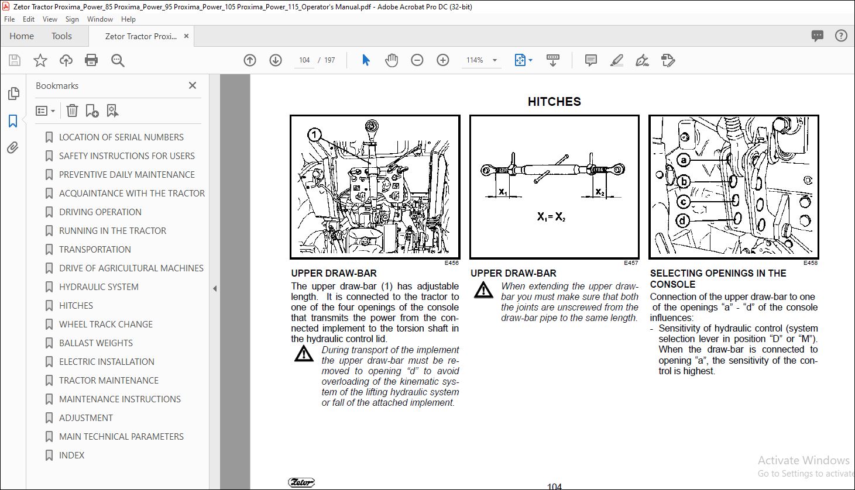Click the cloud upload share icon
Viewport: 855px width, 490px height.
66,60
